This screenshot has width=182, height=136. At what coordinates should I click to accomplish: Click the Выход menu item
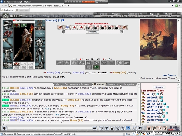pyautogui.click(x=169, y=14)
